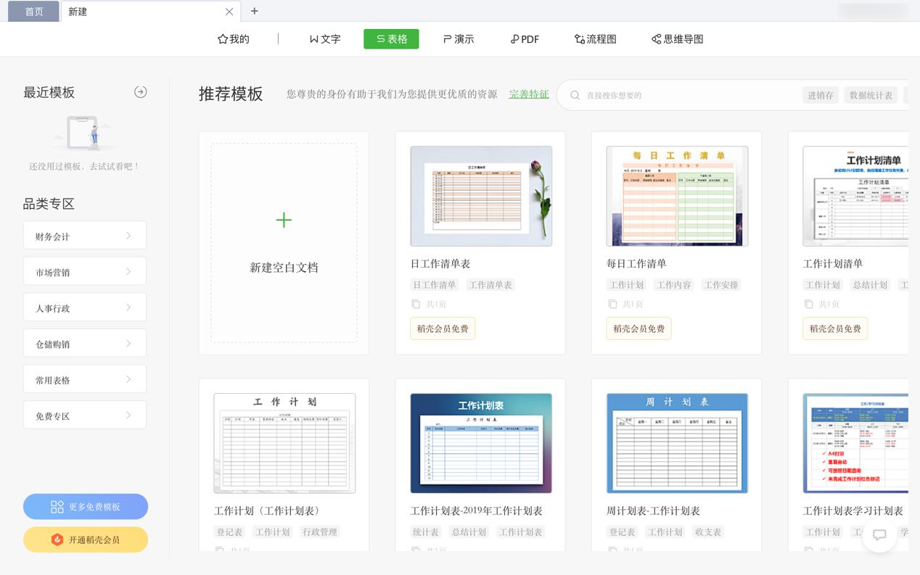Viewport: 920px width, 575px height.
Task: Click 完善特征 link
Action: point(529,94)
